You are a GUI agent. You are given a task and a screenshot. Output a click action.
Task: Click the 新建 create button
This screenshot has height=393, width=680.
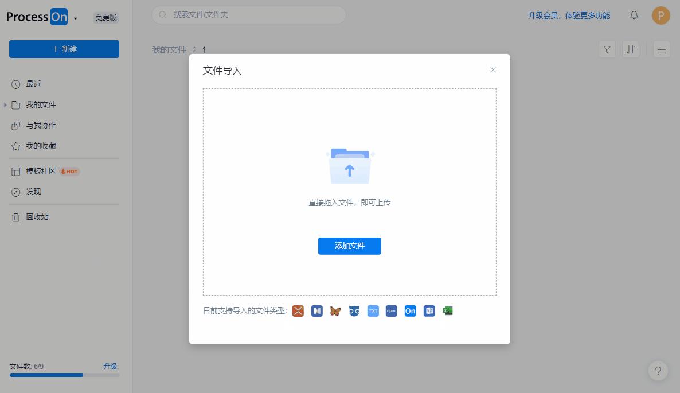coord(64,49)
